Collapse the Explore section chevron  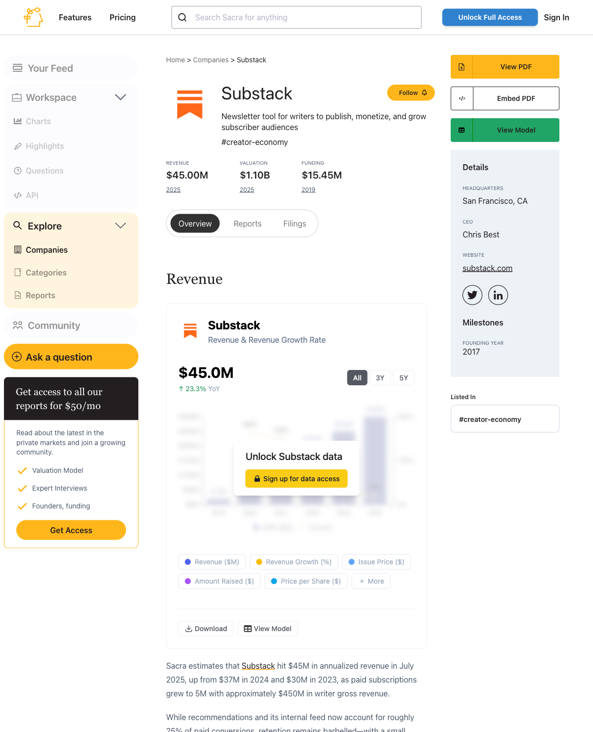tap(121, 226)
